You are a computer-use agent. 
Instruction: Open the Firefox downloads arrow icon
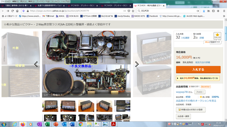tap(204, 11)
